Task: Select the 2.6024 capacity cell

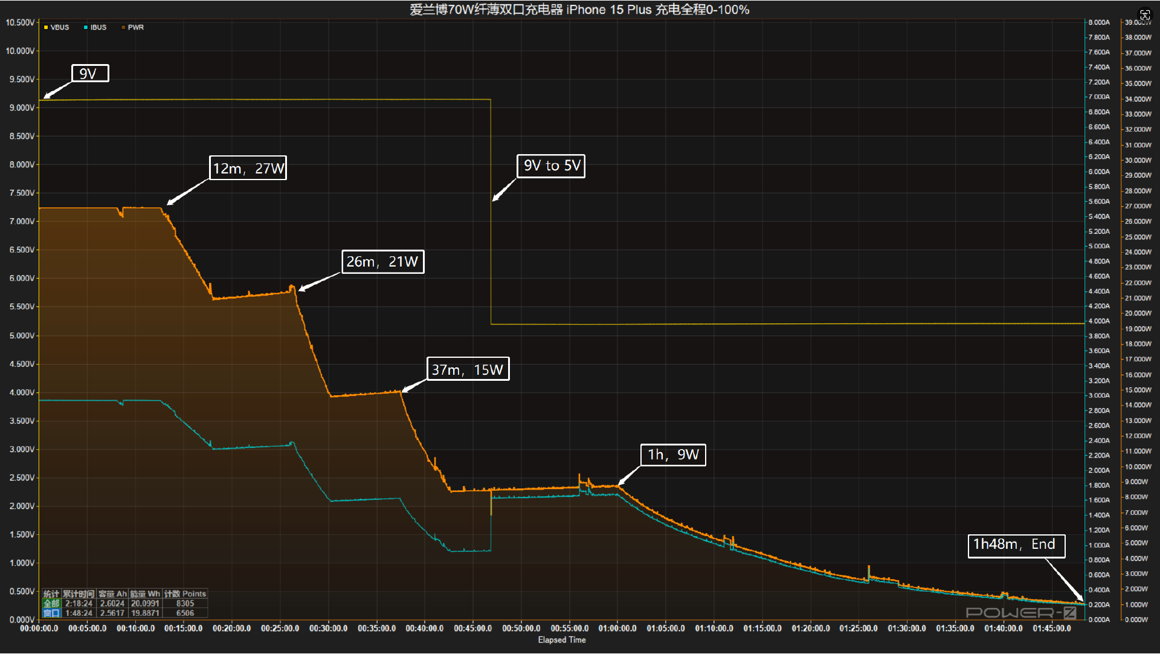Action: [x=112, y=603]
